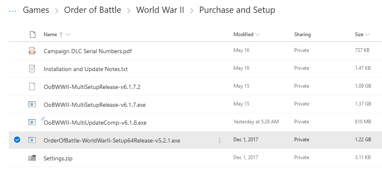This screenshot has height=172, width=382.
Task: Open the three-dot actions menu for OrderOfBattle setup file
Action: pyautogui.click(x=220, y=140)
